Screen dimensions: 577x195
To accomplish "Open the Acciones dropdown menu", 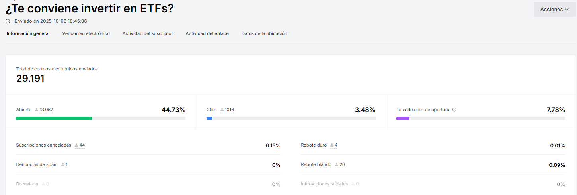I will coord(554,9).
